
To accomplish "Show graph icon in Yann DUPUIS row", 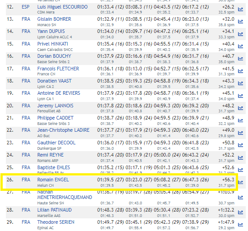I will pyautogui.click(x=240, y=34).
